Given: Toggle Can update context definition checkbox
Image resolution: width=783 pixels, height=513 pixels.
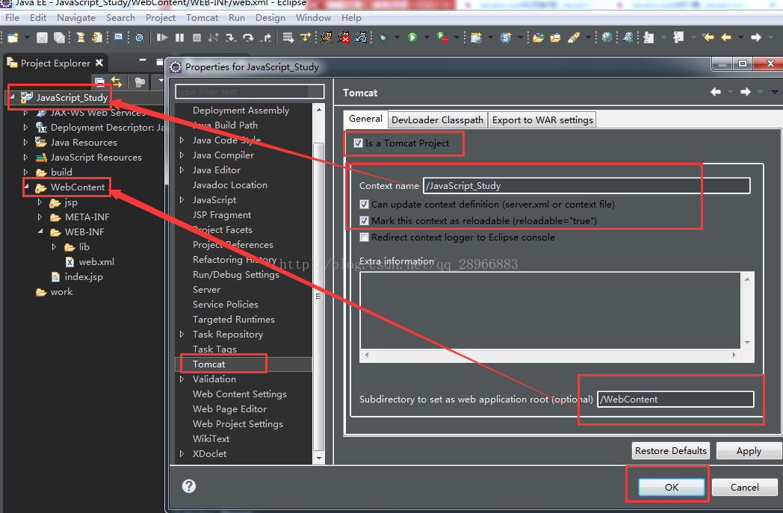Looking at the screenshot, I should (365, 204).
